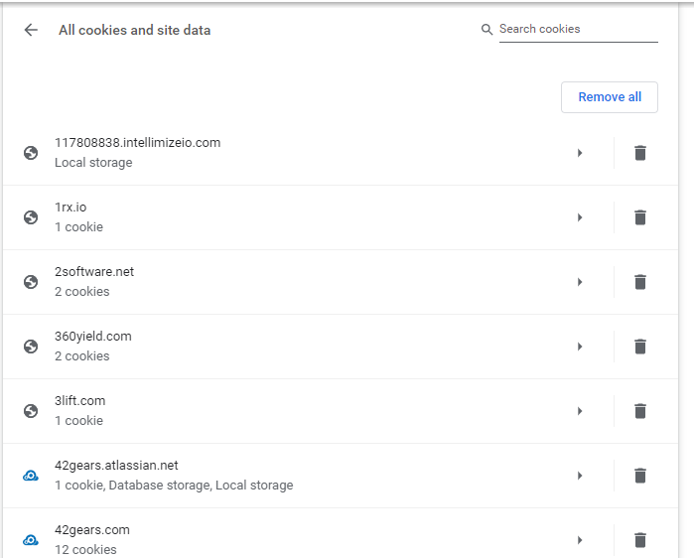Expand the 1rx.io cookie details
This screenshot has width=694, height=558.
580,217
